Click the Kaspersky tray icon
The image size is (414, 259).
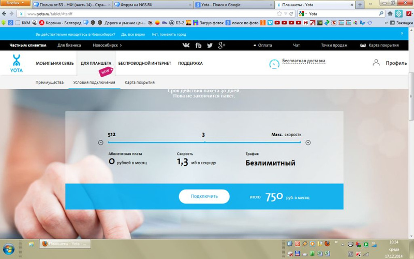point(358,254)
